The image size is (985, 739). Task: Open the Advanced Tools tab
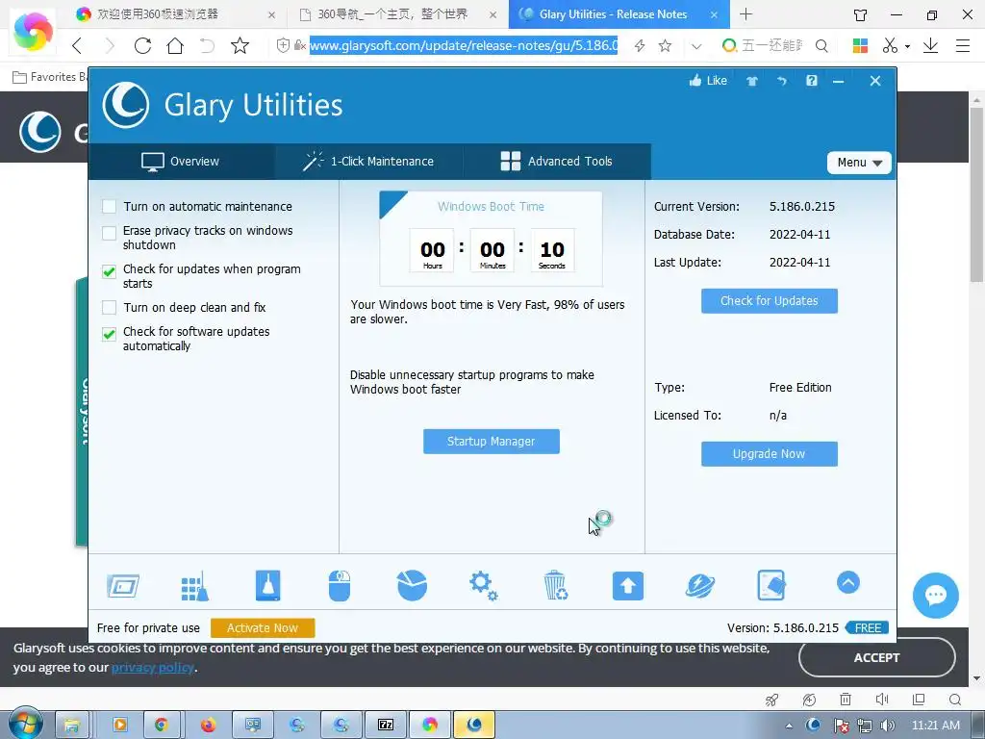[557, 162]
